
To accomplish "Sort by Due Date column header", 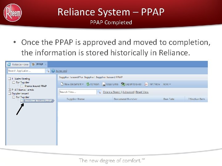I will pyautogui.click(x=169, y=99).
